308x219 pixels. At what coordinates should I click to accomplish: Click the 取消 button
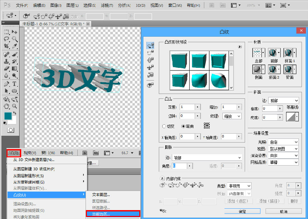(284, 211)
